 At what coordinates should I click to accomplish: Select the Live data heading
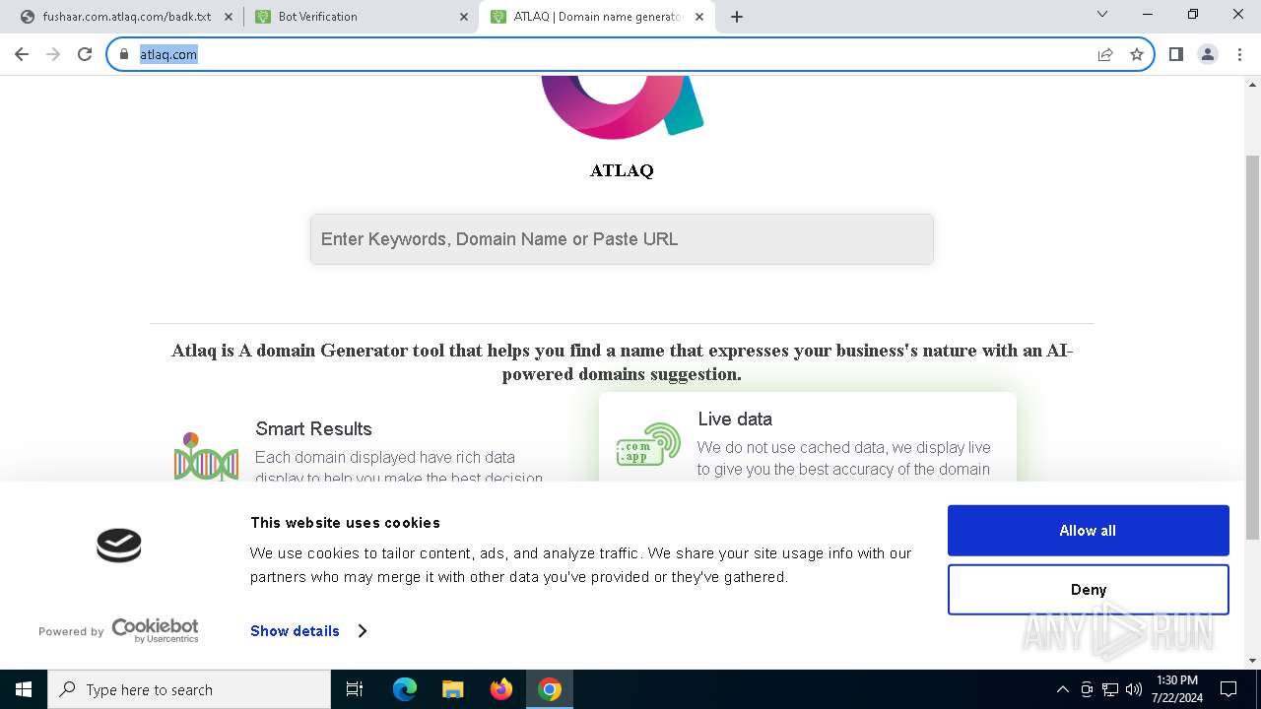pyautogui.click(x=735, y=419)
